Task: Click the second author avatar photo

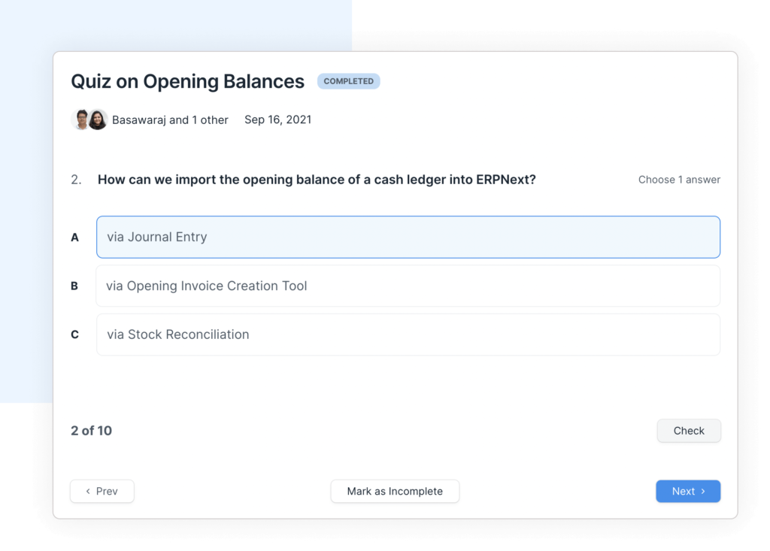Action: point(98,120)
